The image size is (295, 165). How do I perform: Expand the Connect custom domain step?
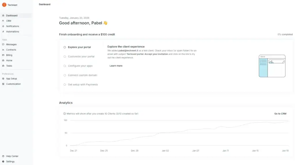tap(82, 75)
